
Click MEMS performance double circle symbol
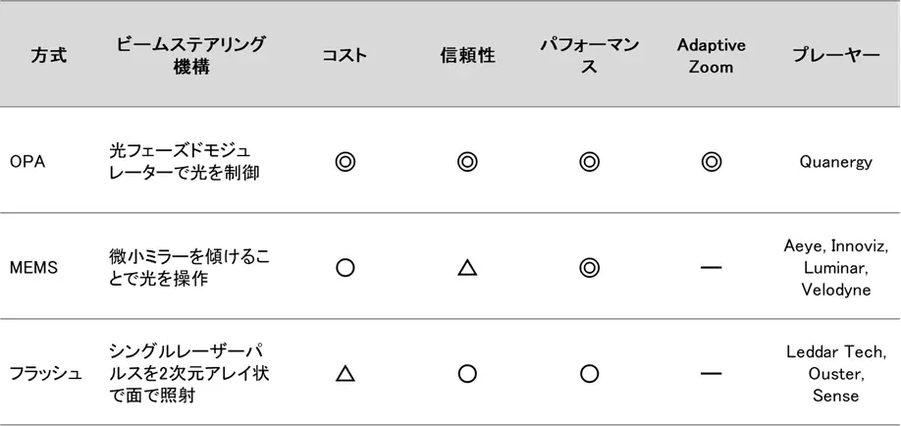(x=589, y=268)
